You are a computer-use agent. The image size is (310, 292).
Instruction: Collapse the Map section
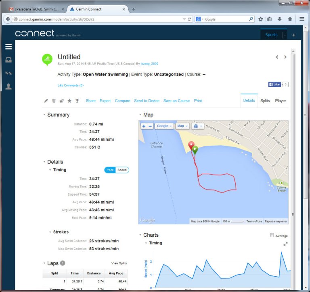(x=140, y=115)
